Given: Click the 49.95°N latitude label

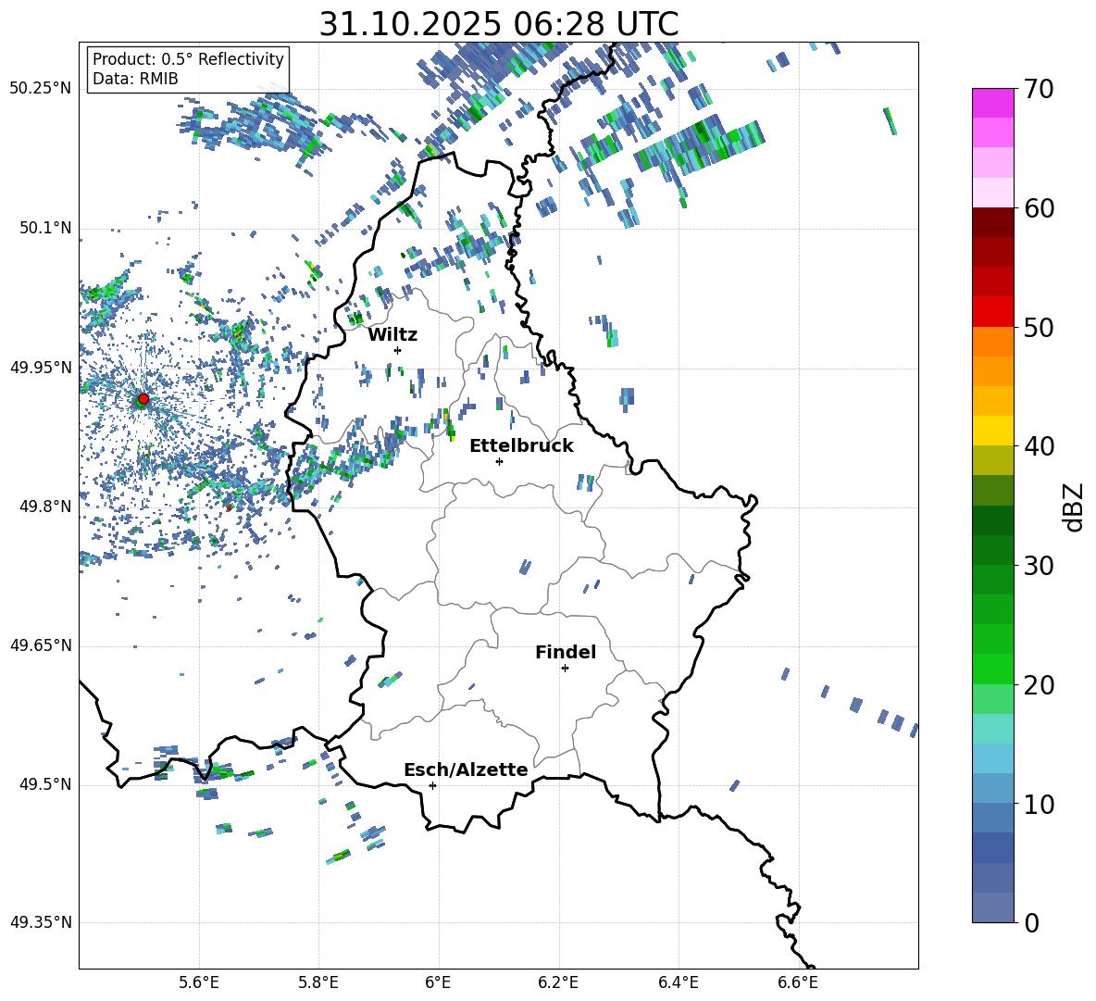Looking at the screenshot, I should (41, 368).
